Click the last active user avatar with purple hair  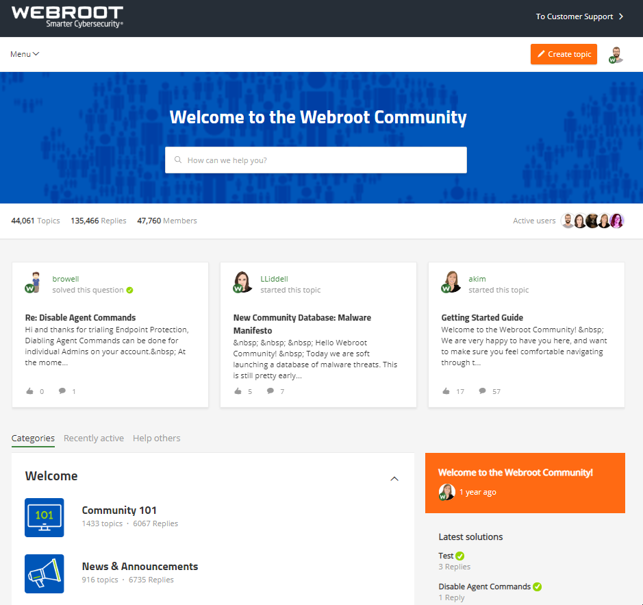click(617, 221)
